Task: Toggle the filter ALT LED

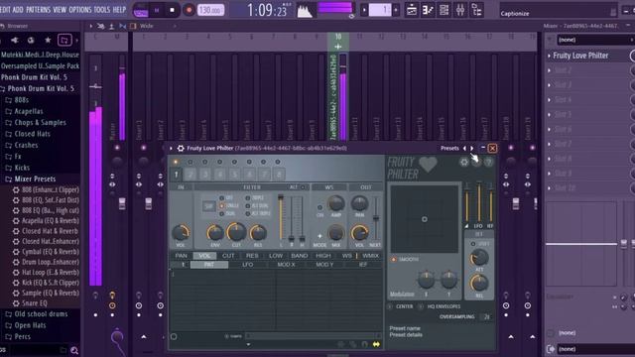Action: 303,187
